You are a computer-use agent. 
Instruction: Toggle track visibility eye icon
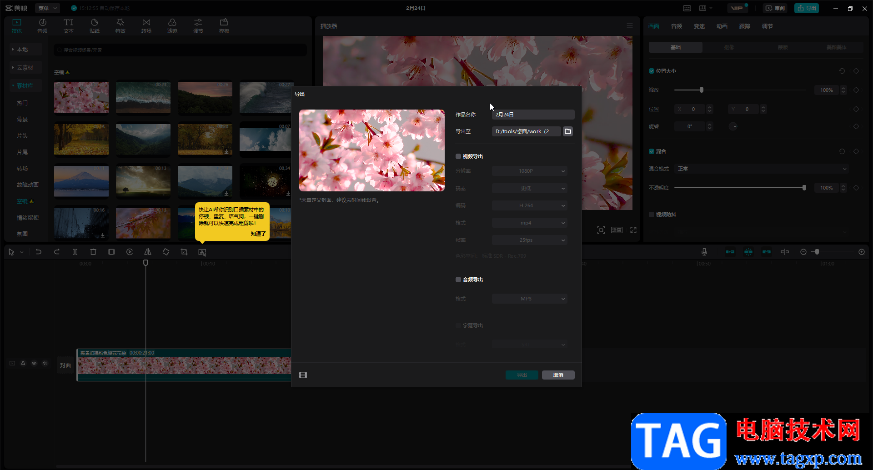(34, 363)
